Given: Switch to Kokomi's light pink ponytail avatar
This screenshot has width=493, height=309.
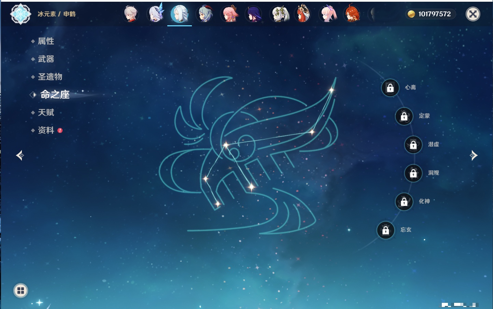Looking at the screenshot, I should click(328, 14).
